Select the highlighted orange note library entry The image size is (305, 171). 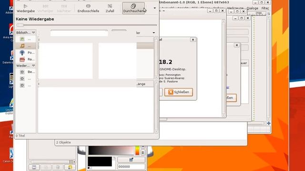click(25, 46)
